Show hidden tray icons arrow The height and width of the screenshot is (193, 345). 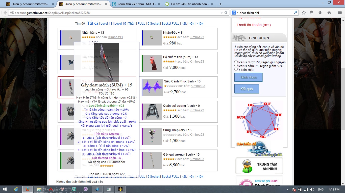point(288,189)
